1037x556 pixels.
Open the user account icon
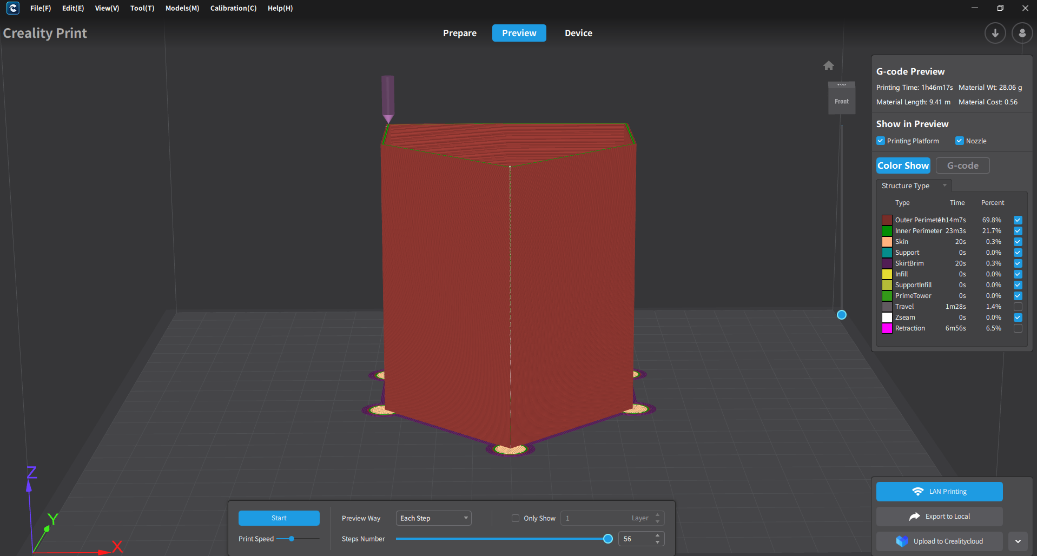point(1022,33)
